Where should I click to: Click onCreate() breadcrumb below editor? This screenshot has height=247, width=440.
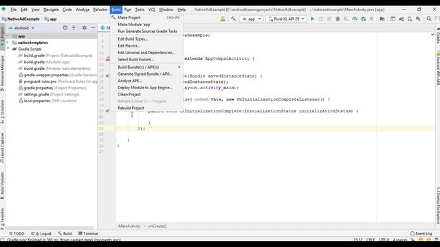(157, 226)
